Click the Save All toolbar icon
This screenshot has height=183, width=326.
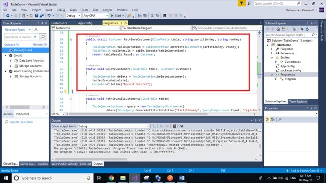[x=42, y=16]
